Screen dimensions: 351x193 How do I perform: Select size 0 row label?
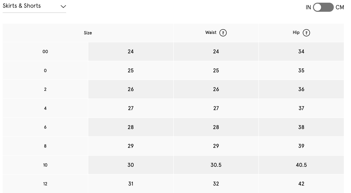click(x=45, y=71)
